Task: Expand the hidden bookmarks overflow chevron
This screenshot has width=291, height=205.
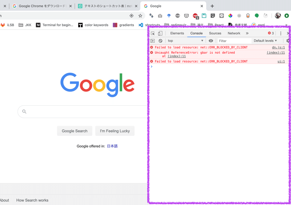Action: [286, 25]
